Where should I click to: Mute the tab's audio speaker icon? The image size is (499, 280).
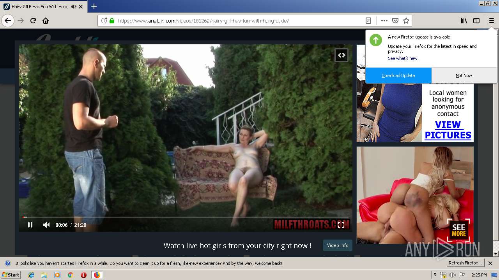coord(74,7)
